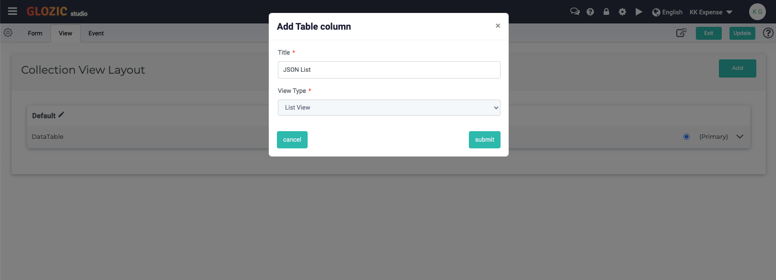Click the lock icon in header
This screenshot has height=280, width=776.
coord(606,11)
